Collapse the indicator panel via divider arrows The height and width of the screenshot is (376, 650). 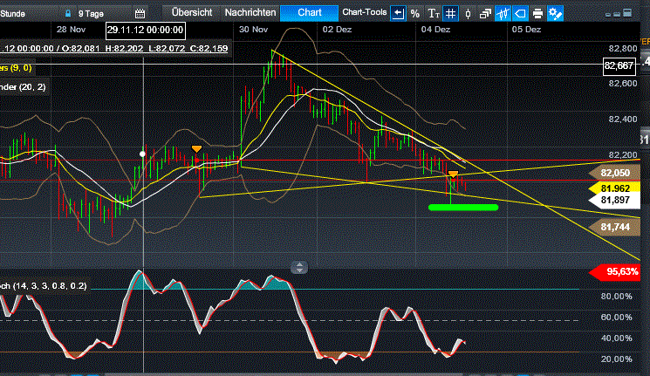click(298, 267)
